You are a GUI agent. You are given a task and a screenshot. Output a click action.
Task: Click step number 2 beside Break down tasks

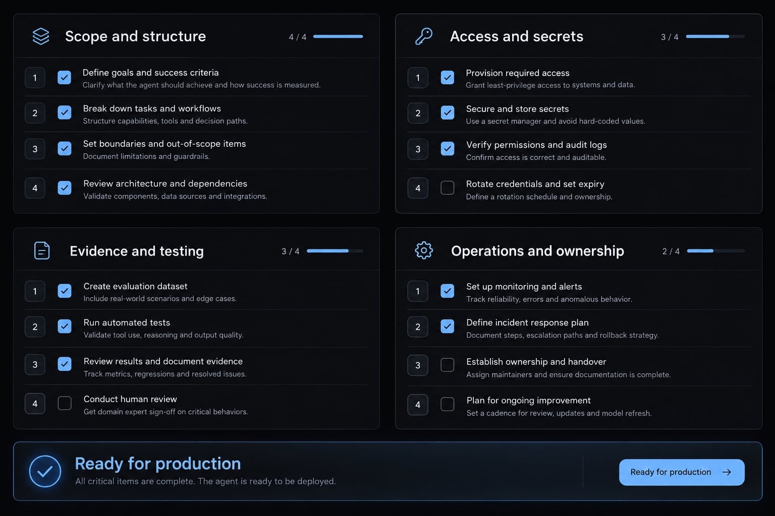[x=35, y=113]
